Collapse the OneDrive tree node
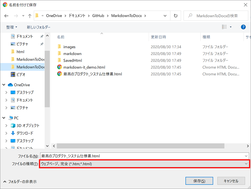The height and width of the screenshot is (189, 251). [x=4, y=85]
